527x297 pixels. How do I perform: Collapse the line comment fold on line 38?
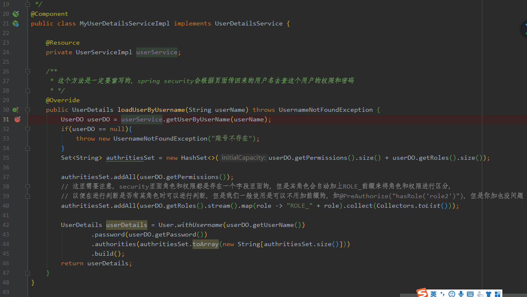pos(28,186)
